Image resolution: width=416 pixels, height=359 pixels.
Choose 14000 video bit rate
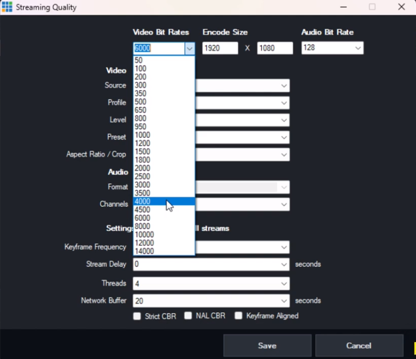coord(164,251)
